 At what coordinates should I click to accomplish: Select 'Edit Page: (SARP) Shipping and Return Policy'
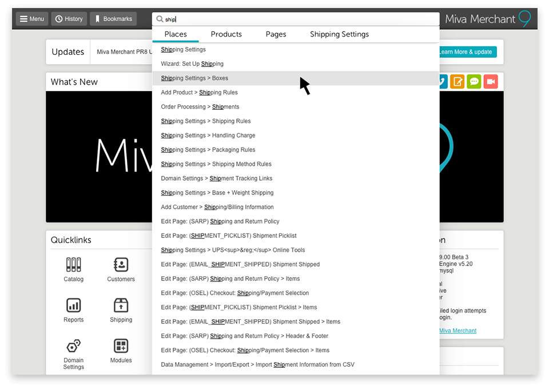(x=296, y=221)
